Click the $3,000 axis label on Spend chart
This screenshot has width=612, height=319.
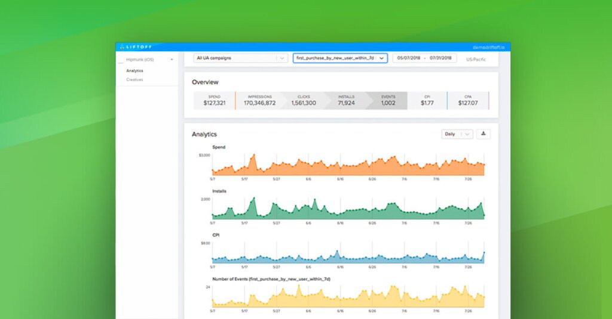point(204,155)
